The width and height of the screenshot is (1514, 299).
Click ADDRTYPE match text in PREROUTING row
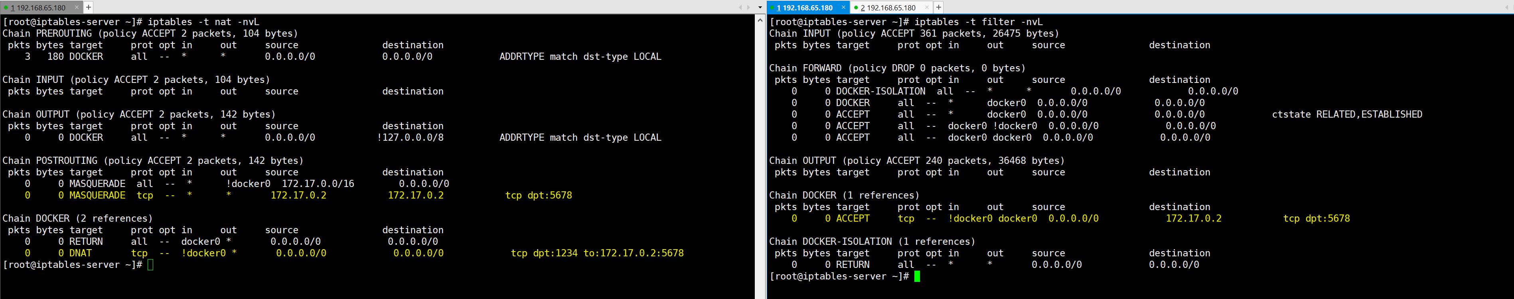[x=580, y=56]
